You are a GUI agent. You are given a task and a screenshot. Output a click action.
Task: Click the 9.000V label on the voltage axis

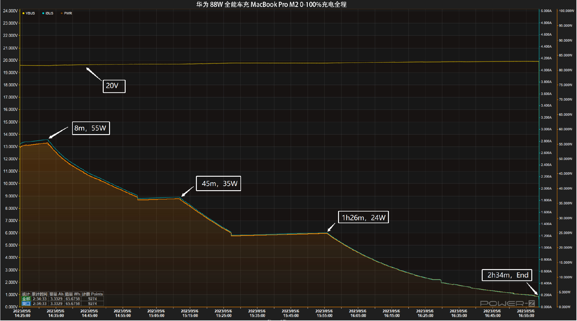pyautogui.click(x=11, y=196)
